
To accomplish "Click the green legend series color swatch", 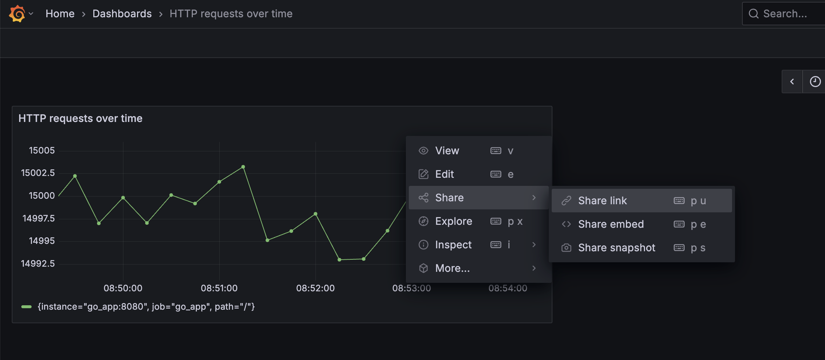I will 26,307.
